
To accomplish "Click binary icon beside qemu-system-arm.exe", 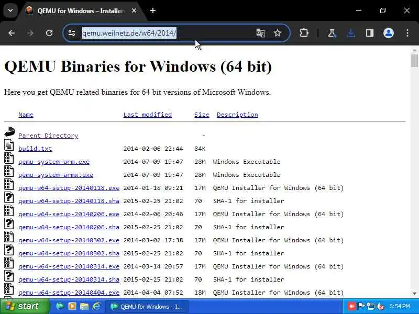I will 9,158.
